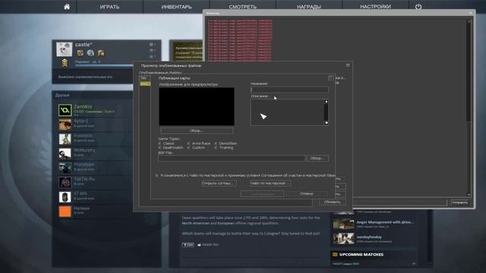Viewport: 486px width, 273px height.
Task: Select Prototype's avatar in friends list
Action: coord(65,168)
